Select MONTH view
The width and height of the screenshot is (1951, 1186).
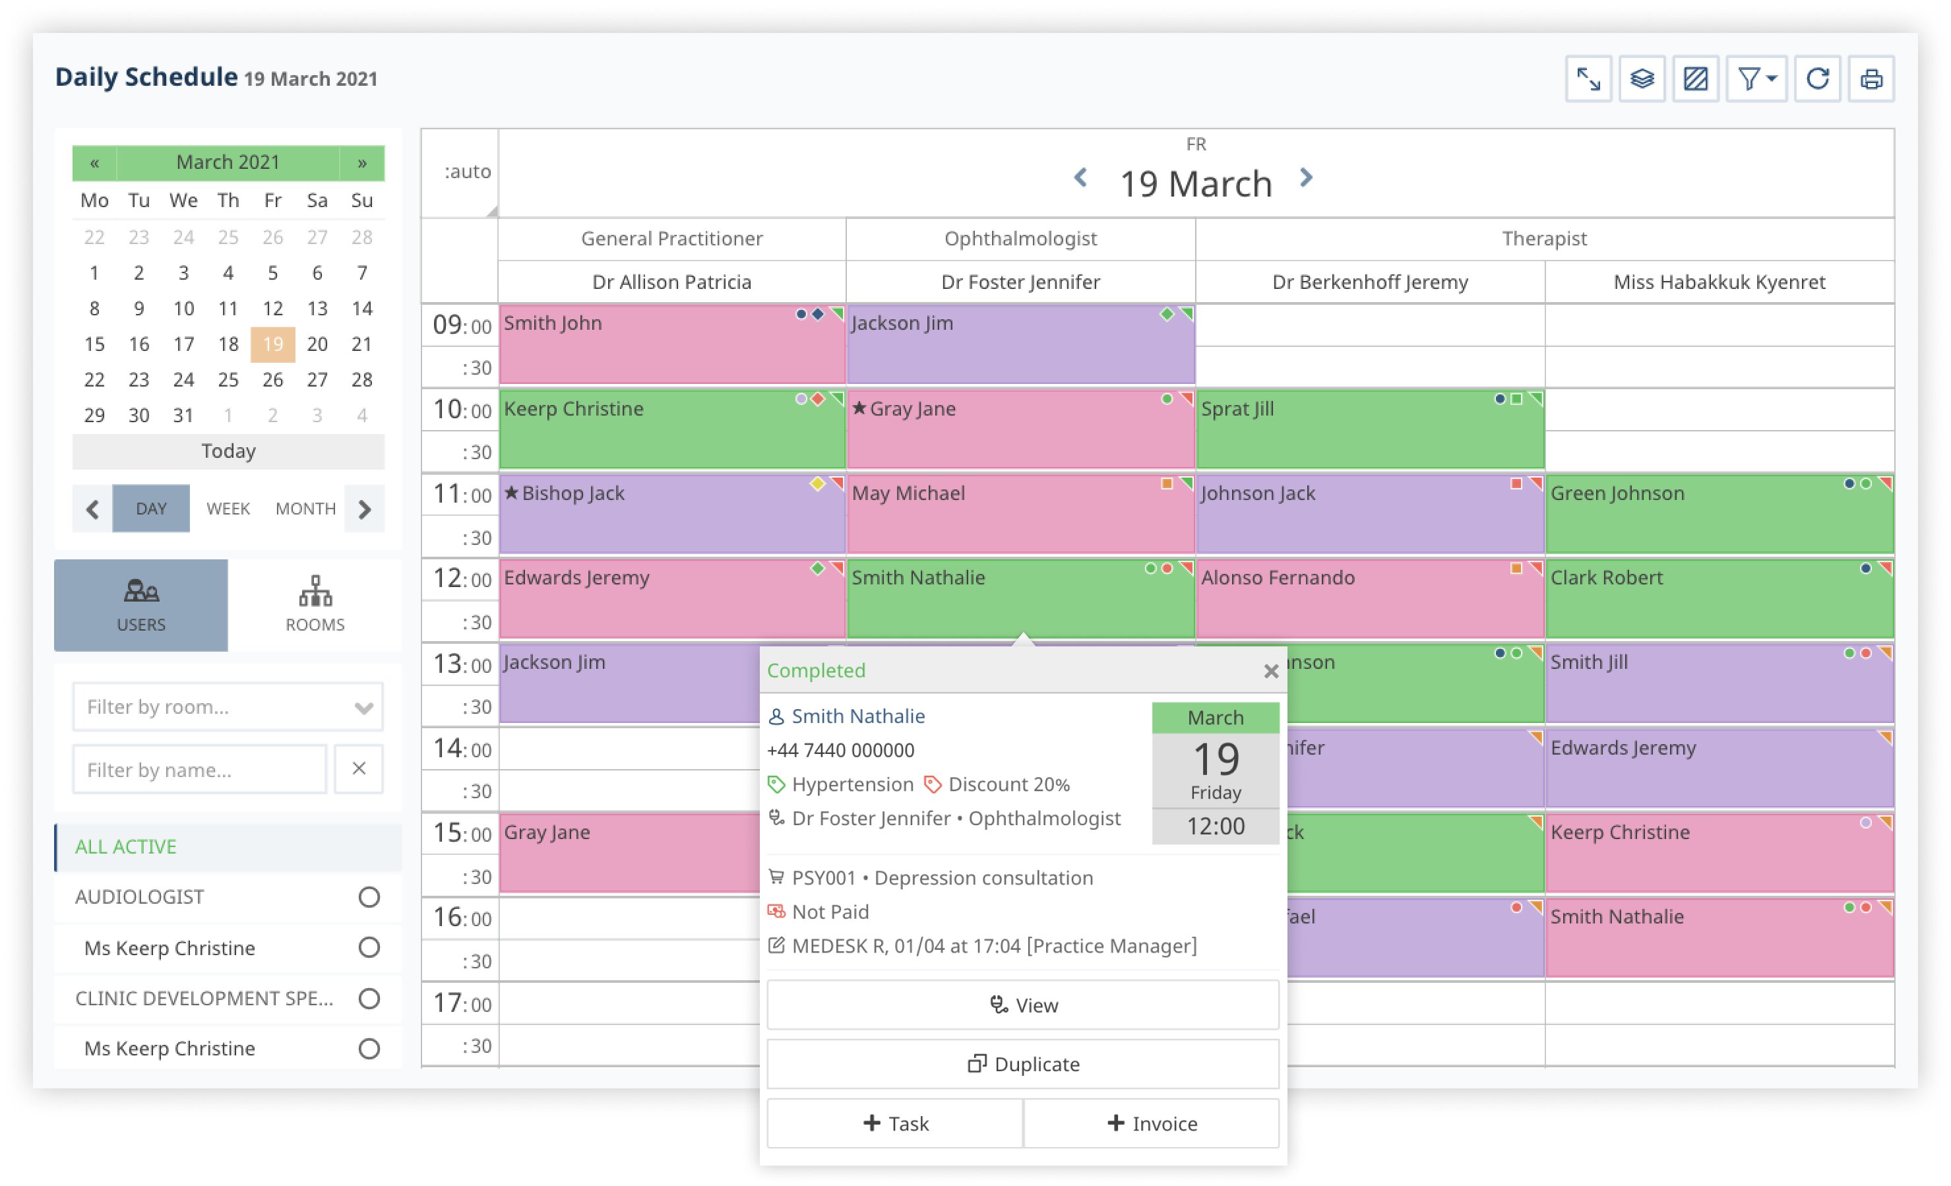pos(305,509)
